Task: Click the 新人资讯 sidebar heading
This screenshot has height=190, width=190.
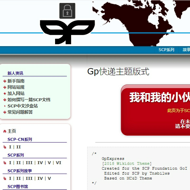Action: click(15, 73)
